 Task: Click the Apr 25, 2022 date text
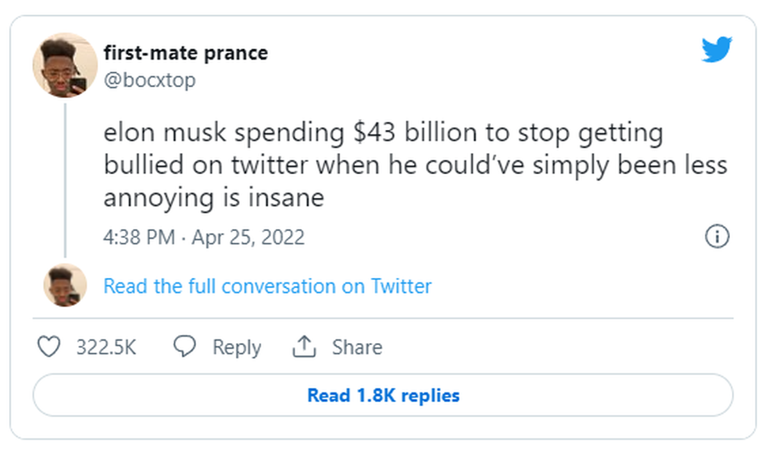pos(248,238)
